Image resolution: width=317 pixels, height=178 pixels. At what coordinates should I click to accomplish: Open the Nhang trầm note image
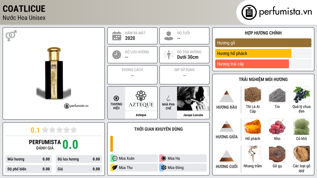point(253,154)
